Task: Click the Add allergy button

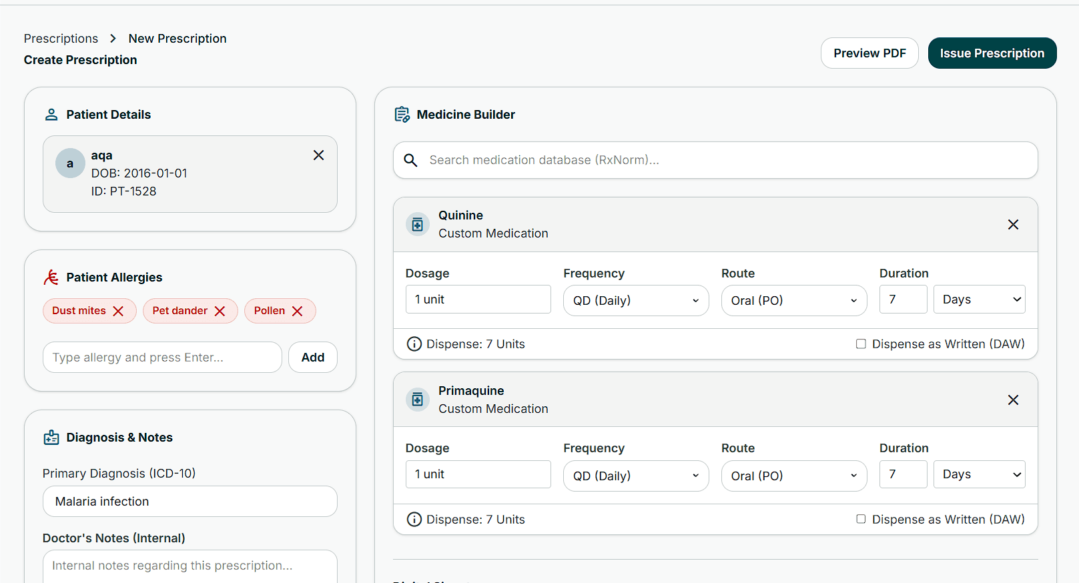Action: 313,358
